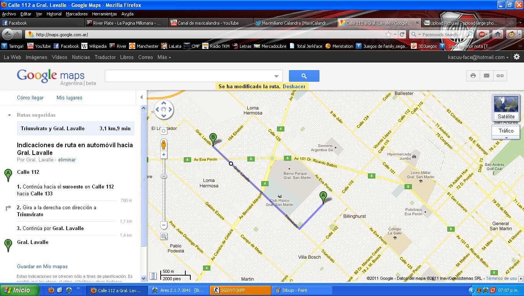The height and width of the screenshot is (296, 524).
Task: Click the link to this map icon
Action: 500,76
